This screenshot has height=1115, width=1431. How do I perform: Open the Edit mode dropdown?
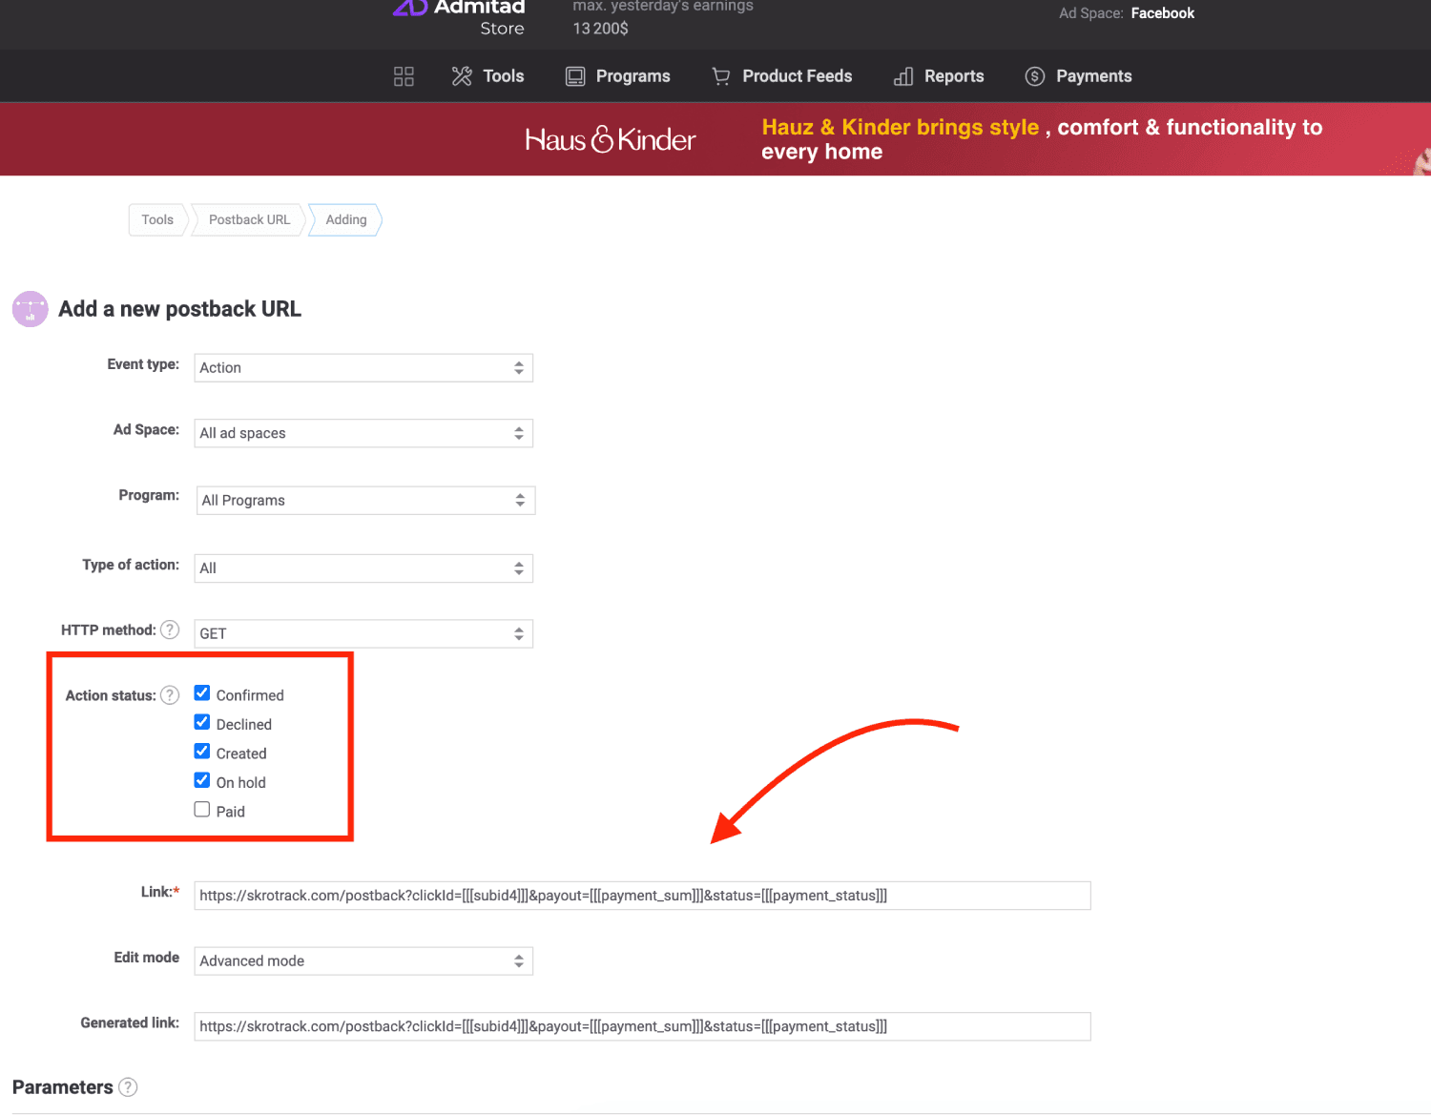point(363,961)
